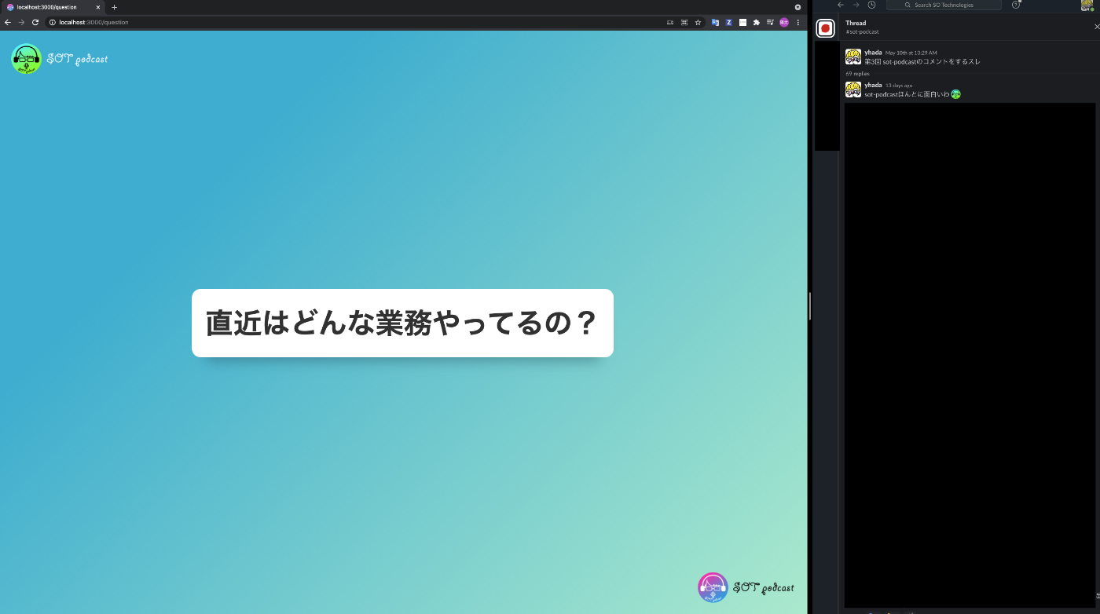Open the media control playlist icon
1100x614 pixels.
coord(770,22)
